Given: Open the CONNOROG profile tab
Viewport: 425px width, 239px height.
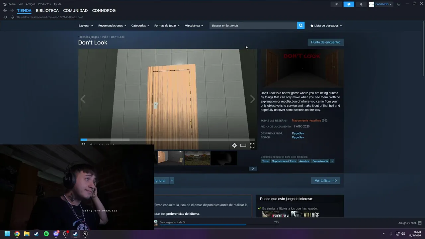Looking at the screenshot, I should 104,11.
